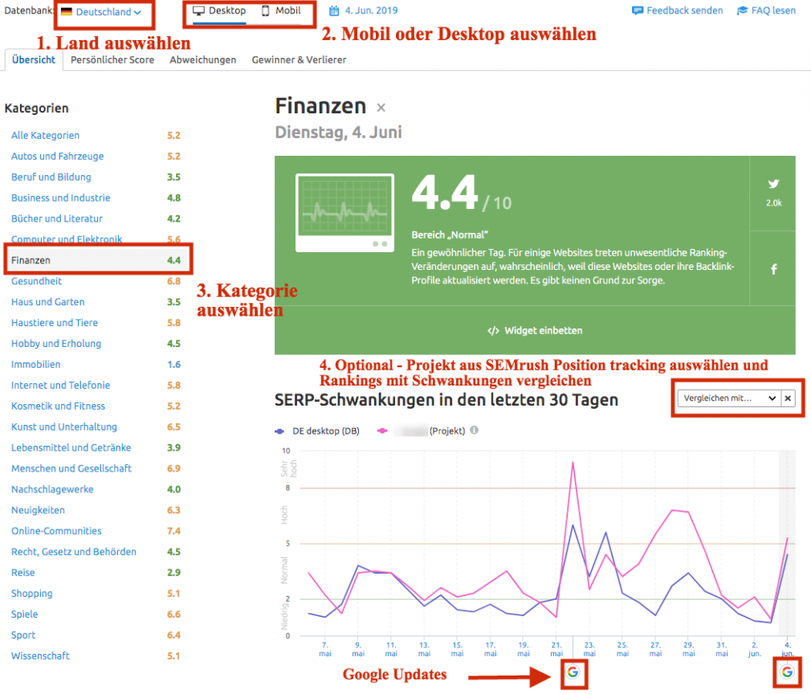Toggle the pink Projekt legend marker
The image size is (811, 694).
[x=382, y=431]
